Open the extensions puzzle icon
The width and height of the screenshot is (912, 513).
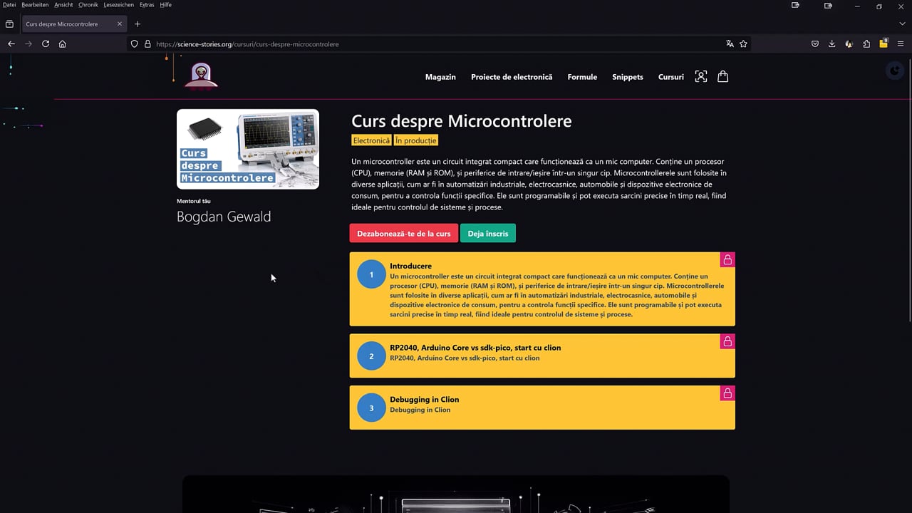pos(866,43)
